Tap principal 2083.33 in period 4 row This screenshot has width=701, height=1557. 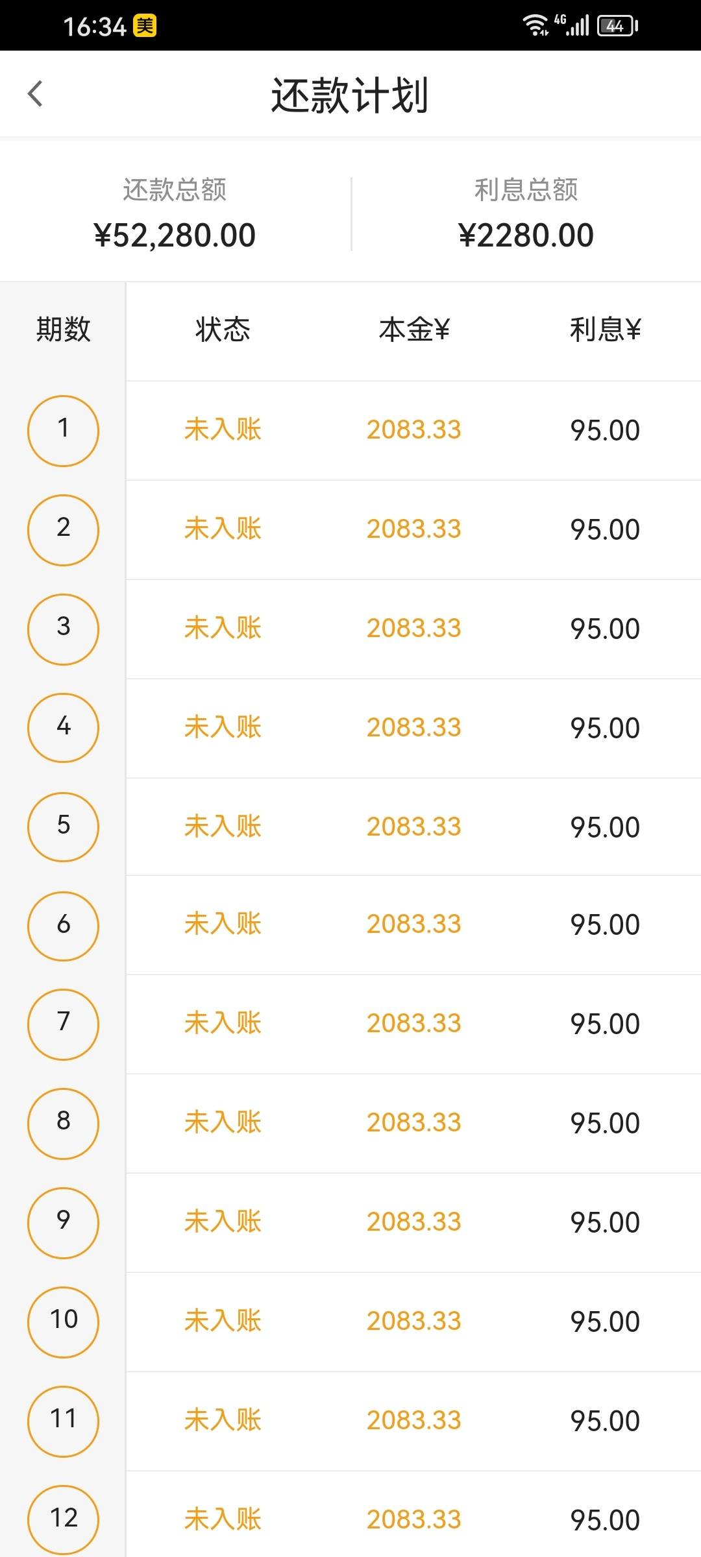click(x=414, y=727)
